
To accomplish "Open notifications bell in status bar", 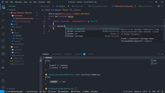I will tap(162, 91).
